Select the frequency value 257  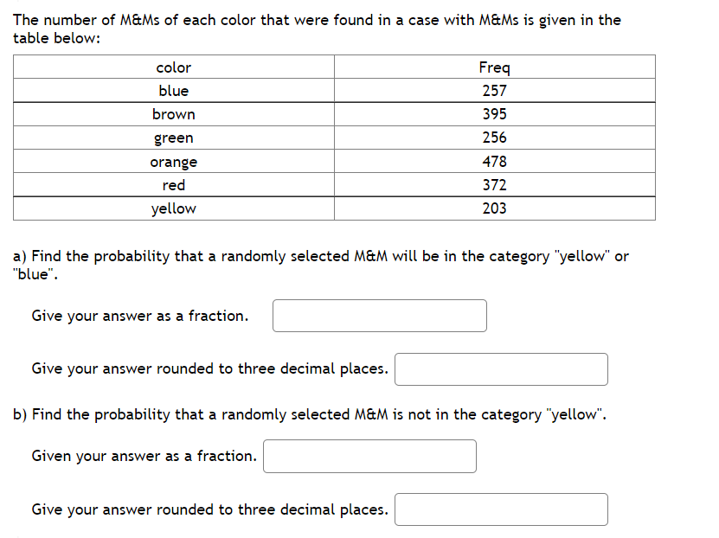coord(494,90)
